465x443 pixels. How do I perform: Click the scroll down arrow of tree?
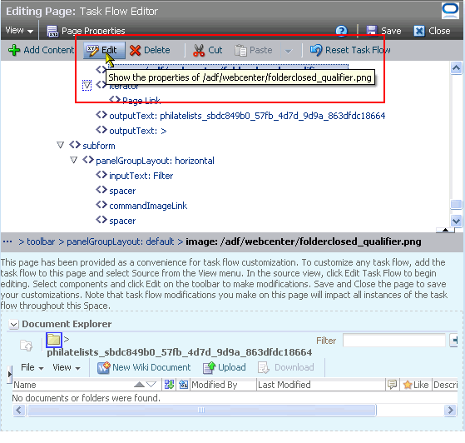point(456,221)
